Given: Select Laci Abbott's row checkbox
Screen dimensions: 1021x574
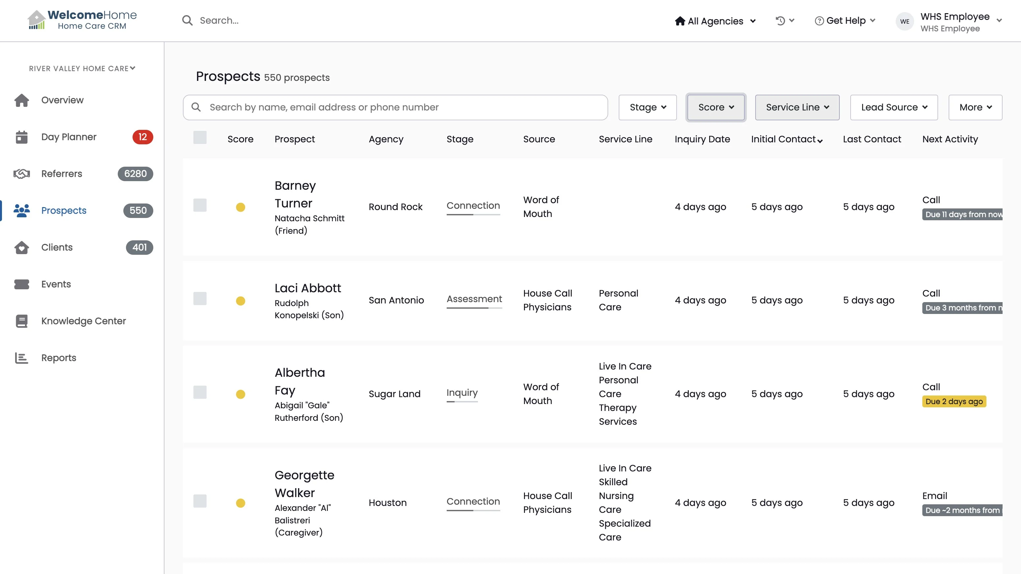Looking at the screenshot, I should click(200, 299).
